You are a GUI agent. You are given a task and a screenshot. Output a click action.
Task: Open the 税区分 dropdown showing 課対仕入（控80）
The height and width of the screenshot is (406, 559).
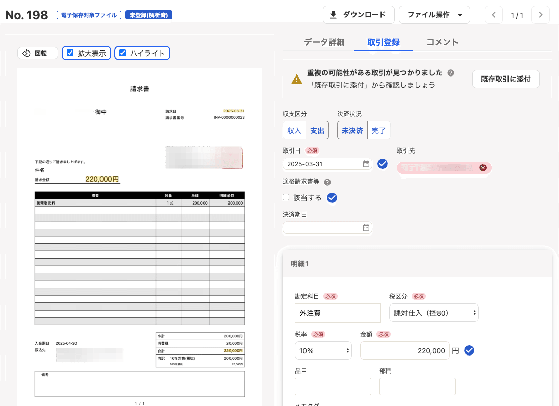point(434,313)
